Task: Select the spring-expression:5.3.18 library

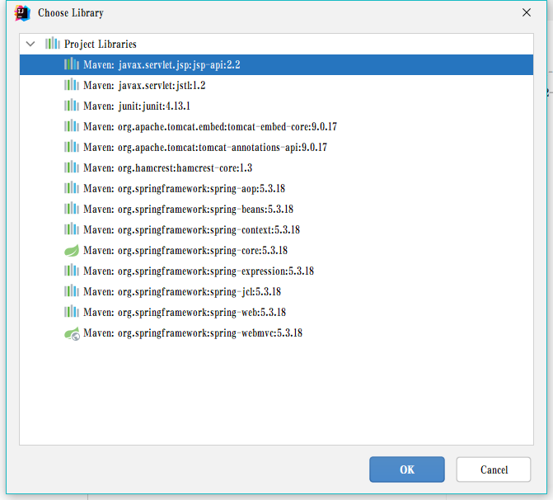Action: [x=198, y=271]
